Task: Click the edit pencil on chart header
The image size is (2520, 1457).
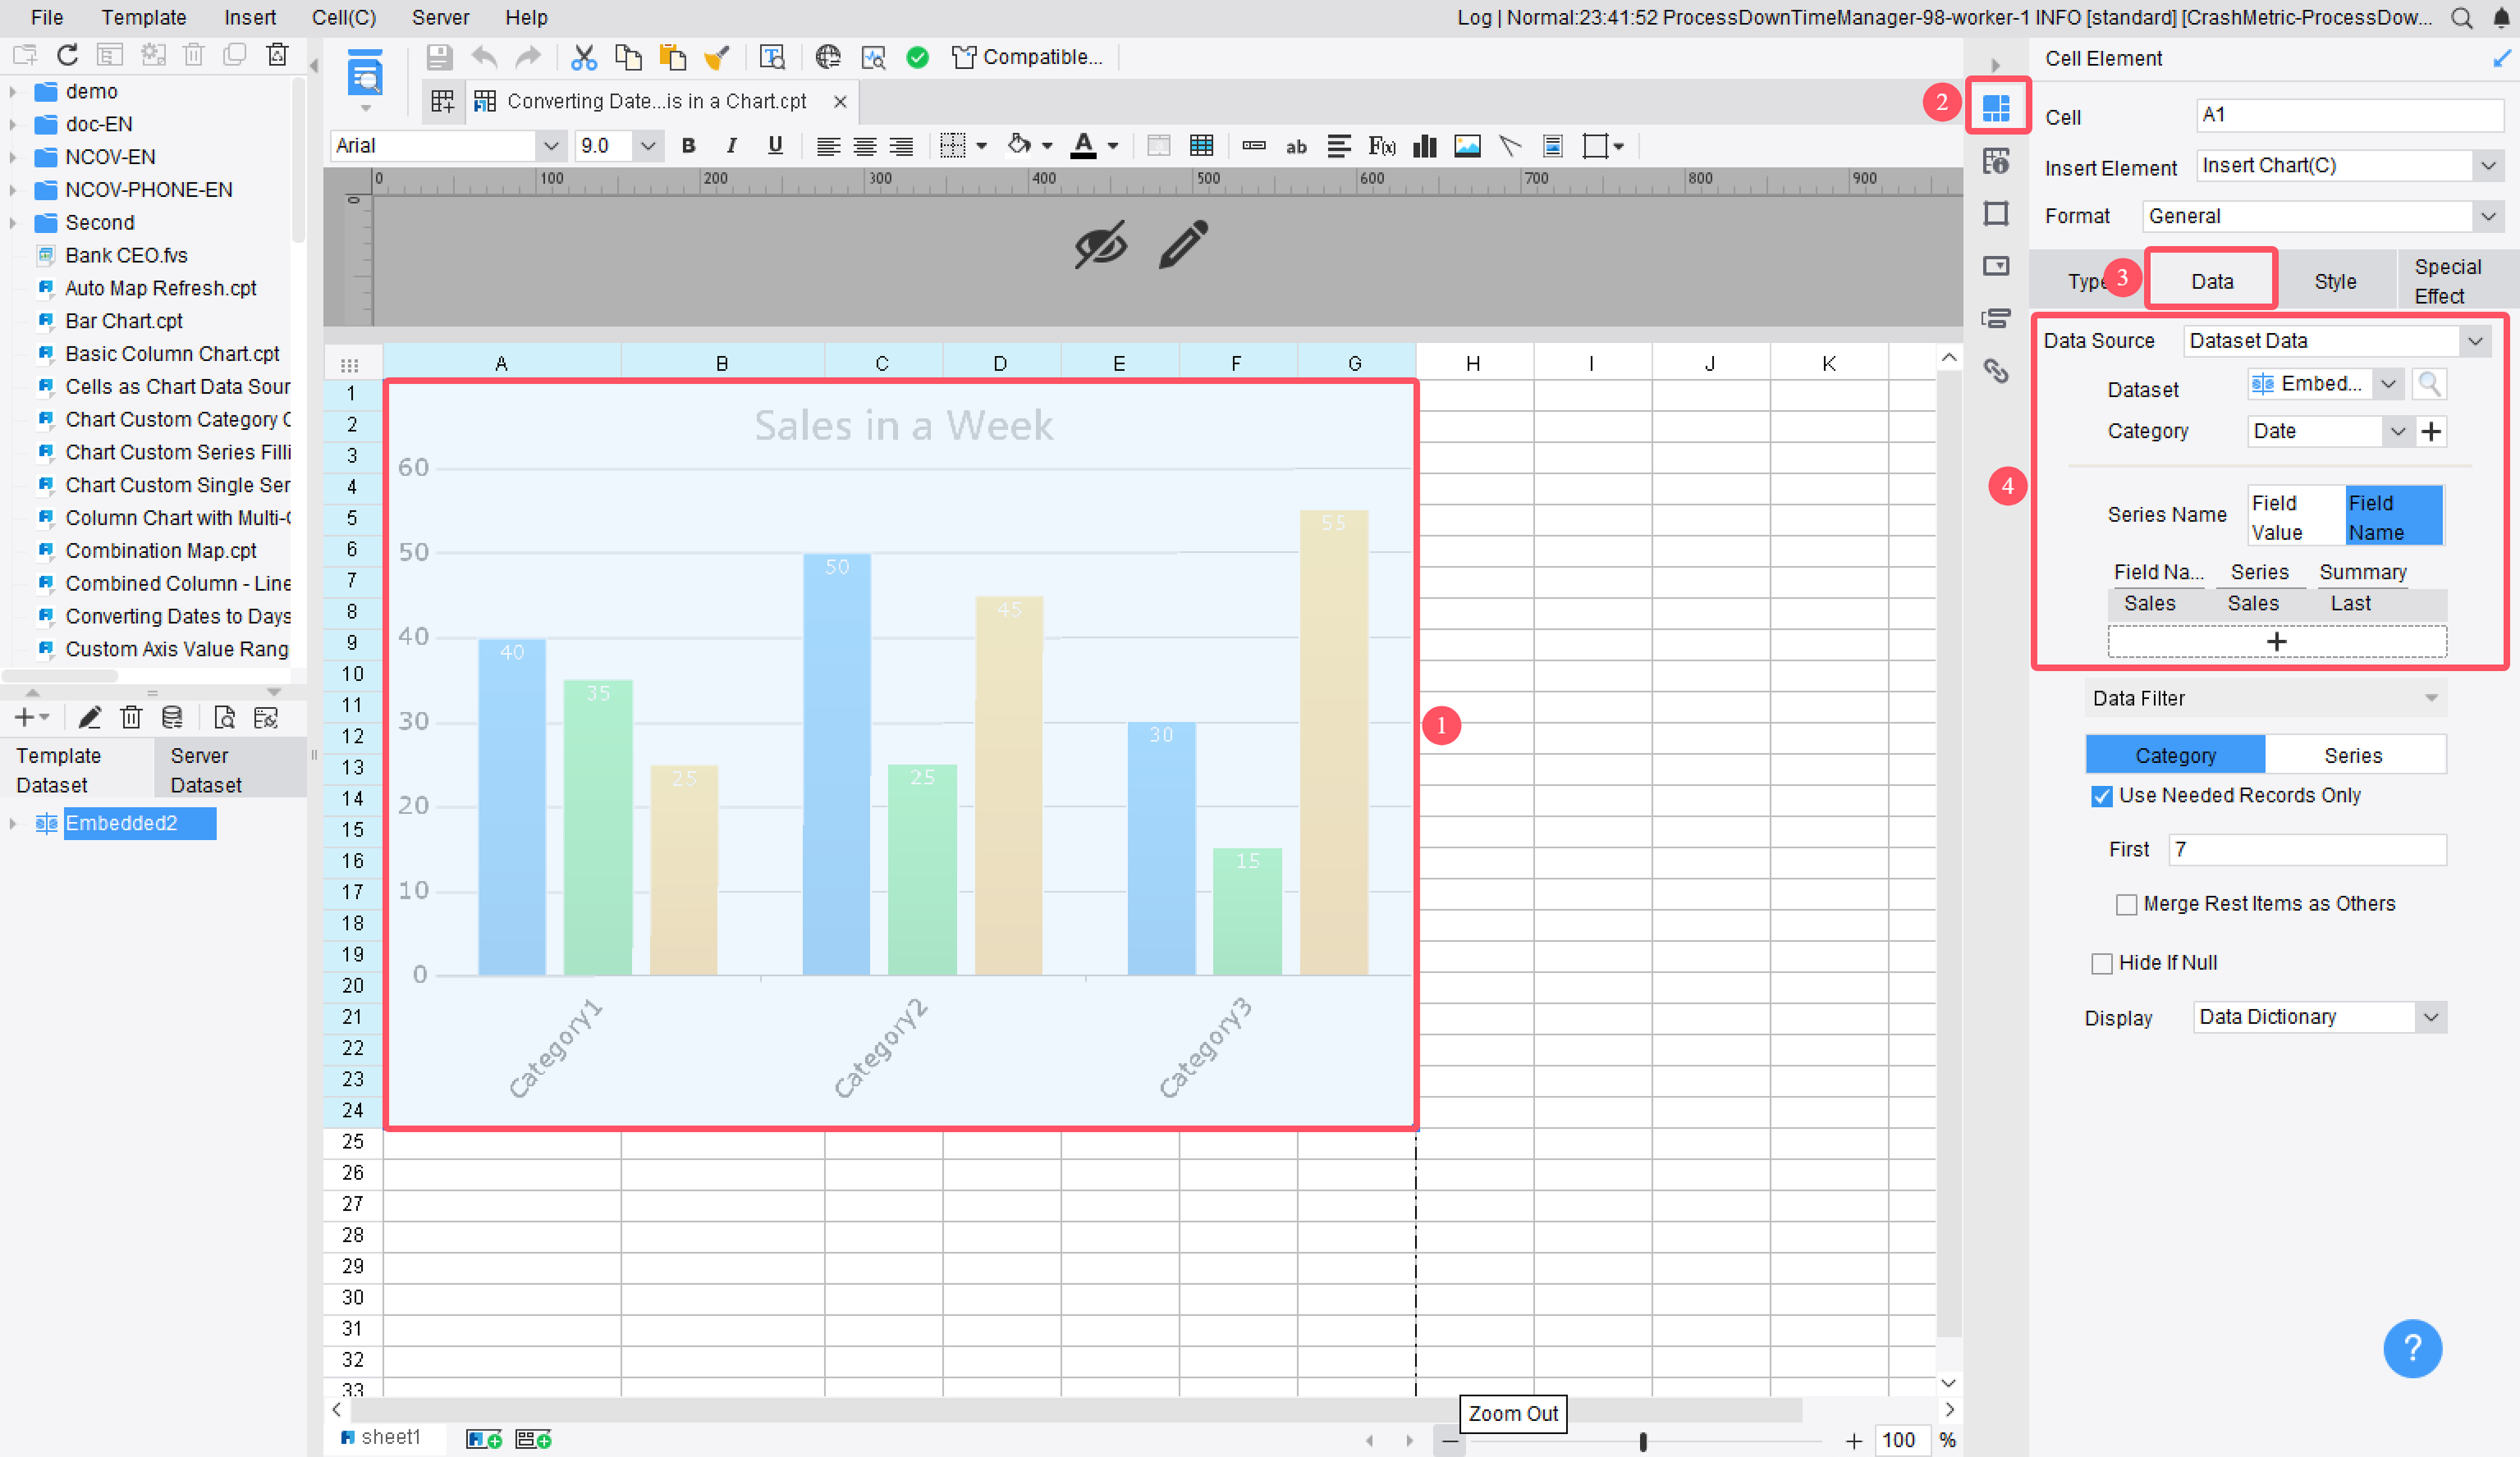Action: [x=1183, y=244]
